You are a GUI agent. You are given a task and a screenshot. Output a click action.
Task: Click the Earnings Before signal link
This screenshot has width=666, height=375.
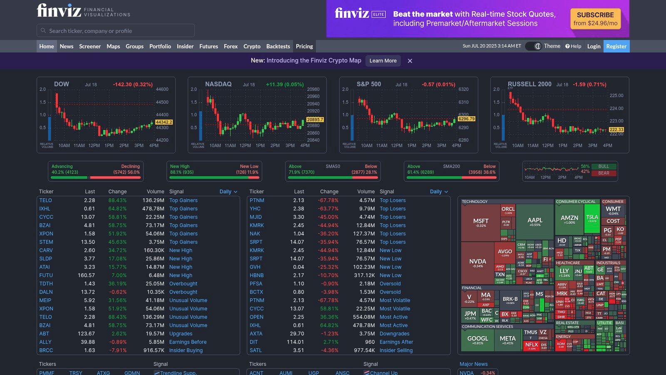pos(188,342)
